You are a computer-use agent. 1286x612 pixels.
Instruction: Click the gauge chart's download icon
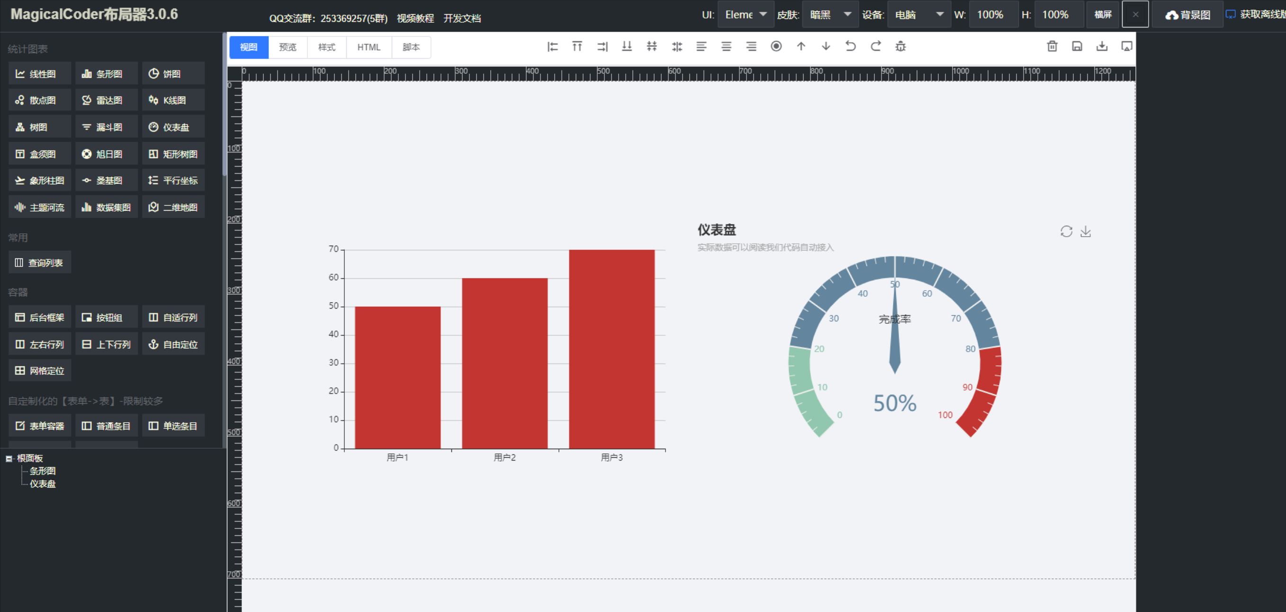click(x=1085, y=231)
